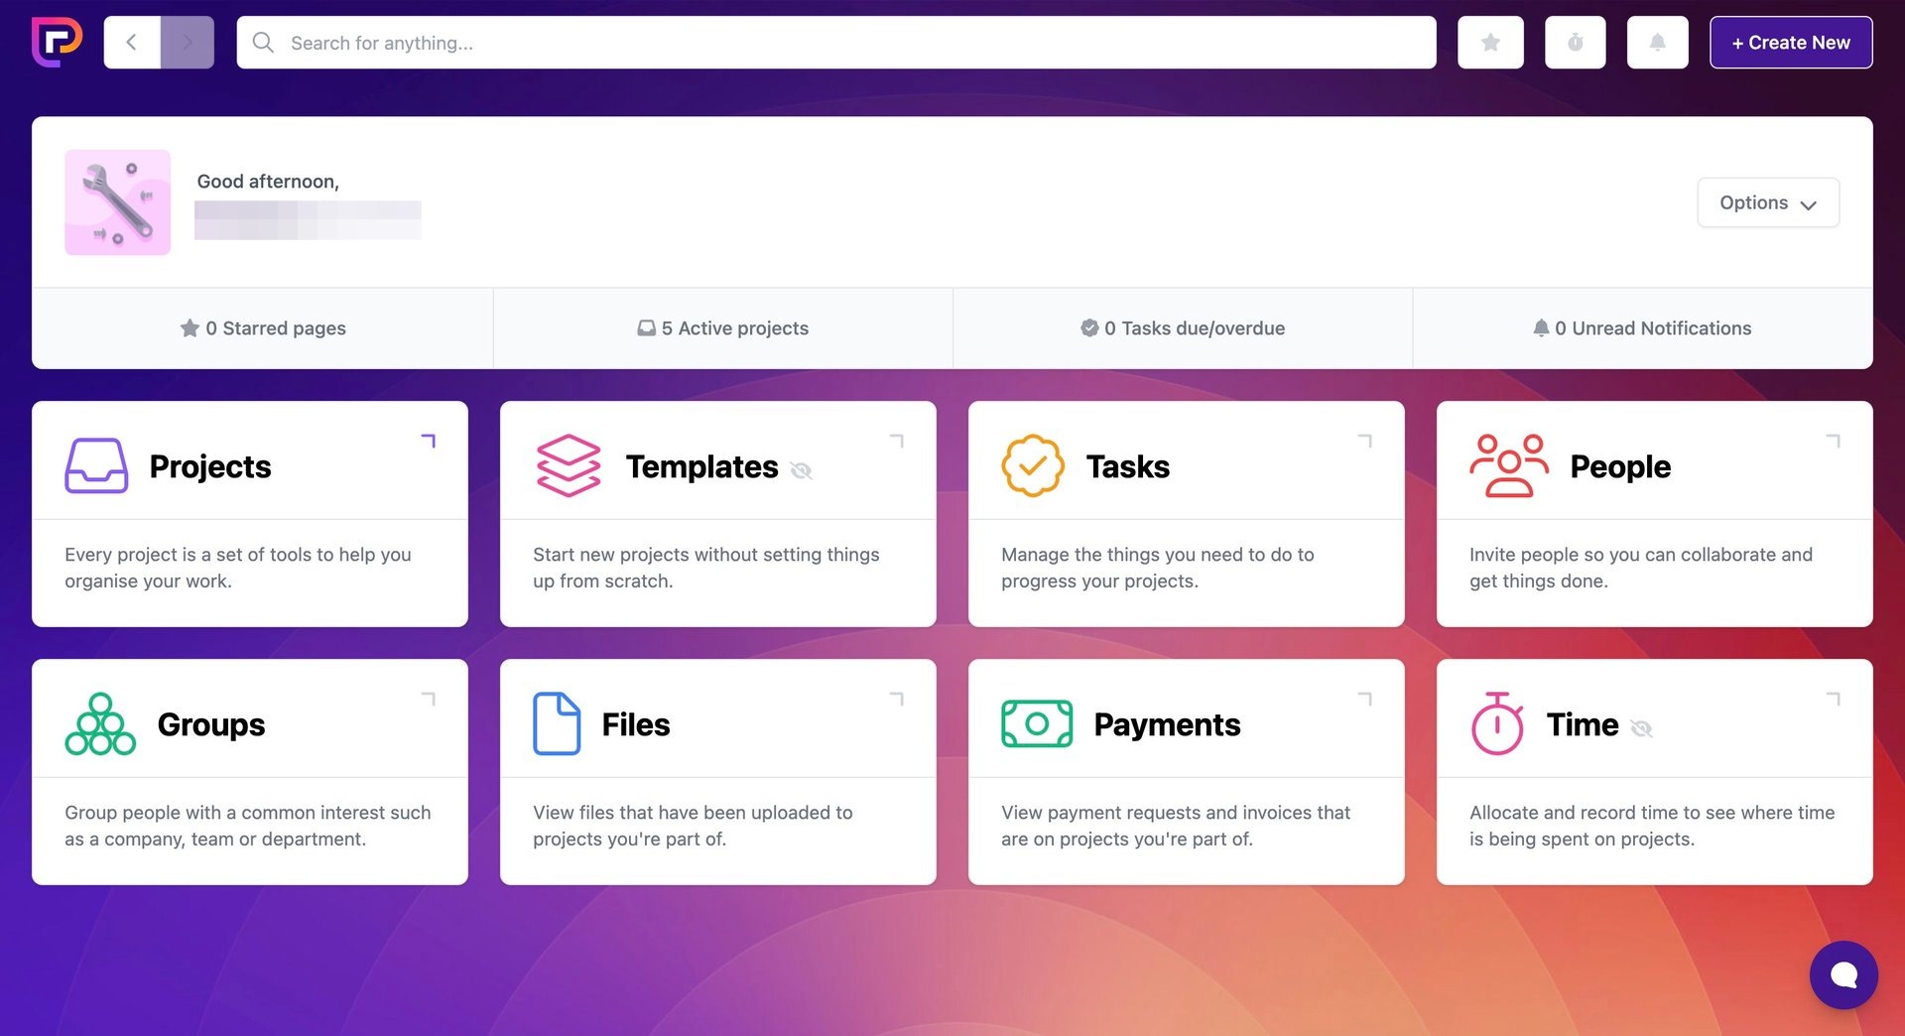Screen dimensions: 1905x1036
Task: Open the People heading link
Action: (1620, 466)
